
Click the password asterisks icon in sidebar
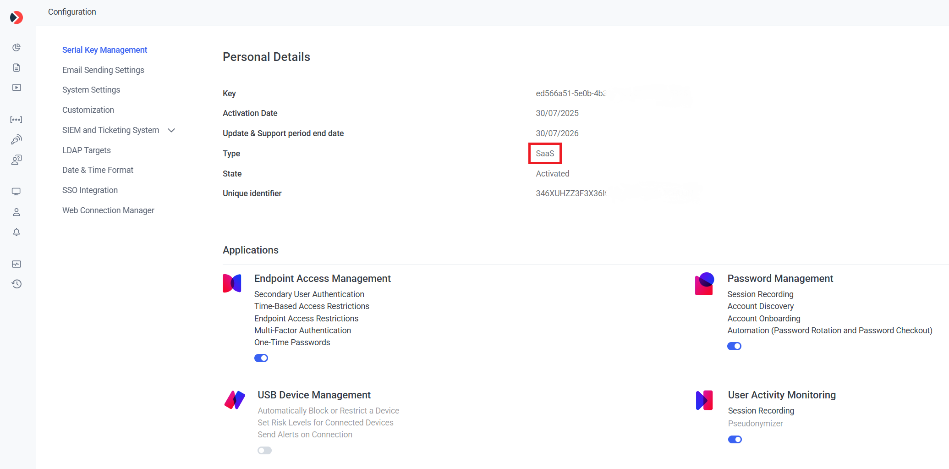16,120
